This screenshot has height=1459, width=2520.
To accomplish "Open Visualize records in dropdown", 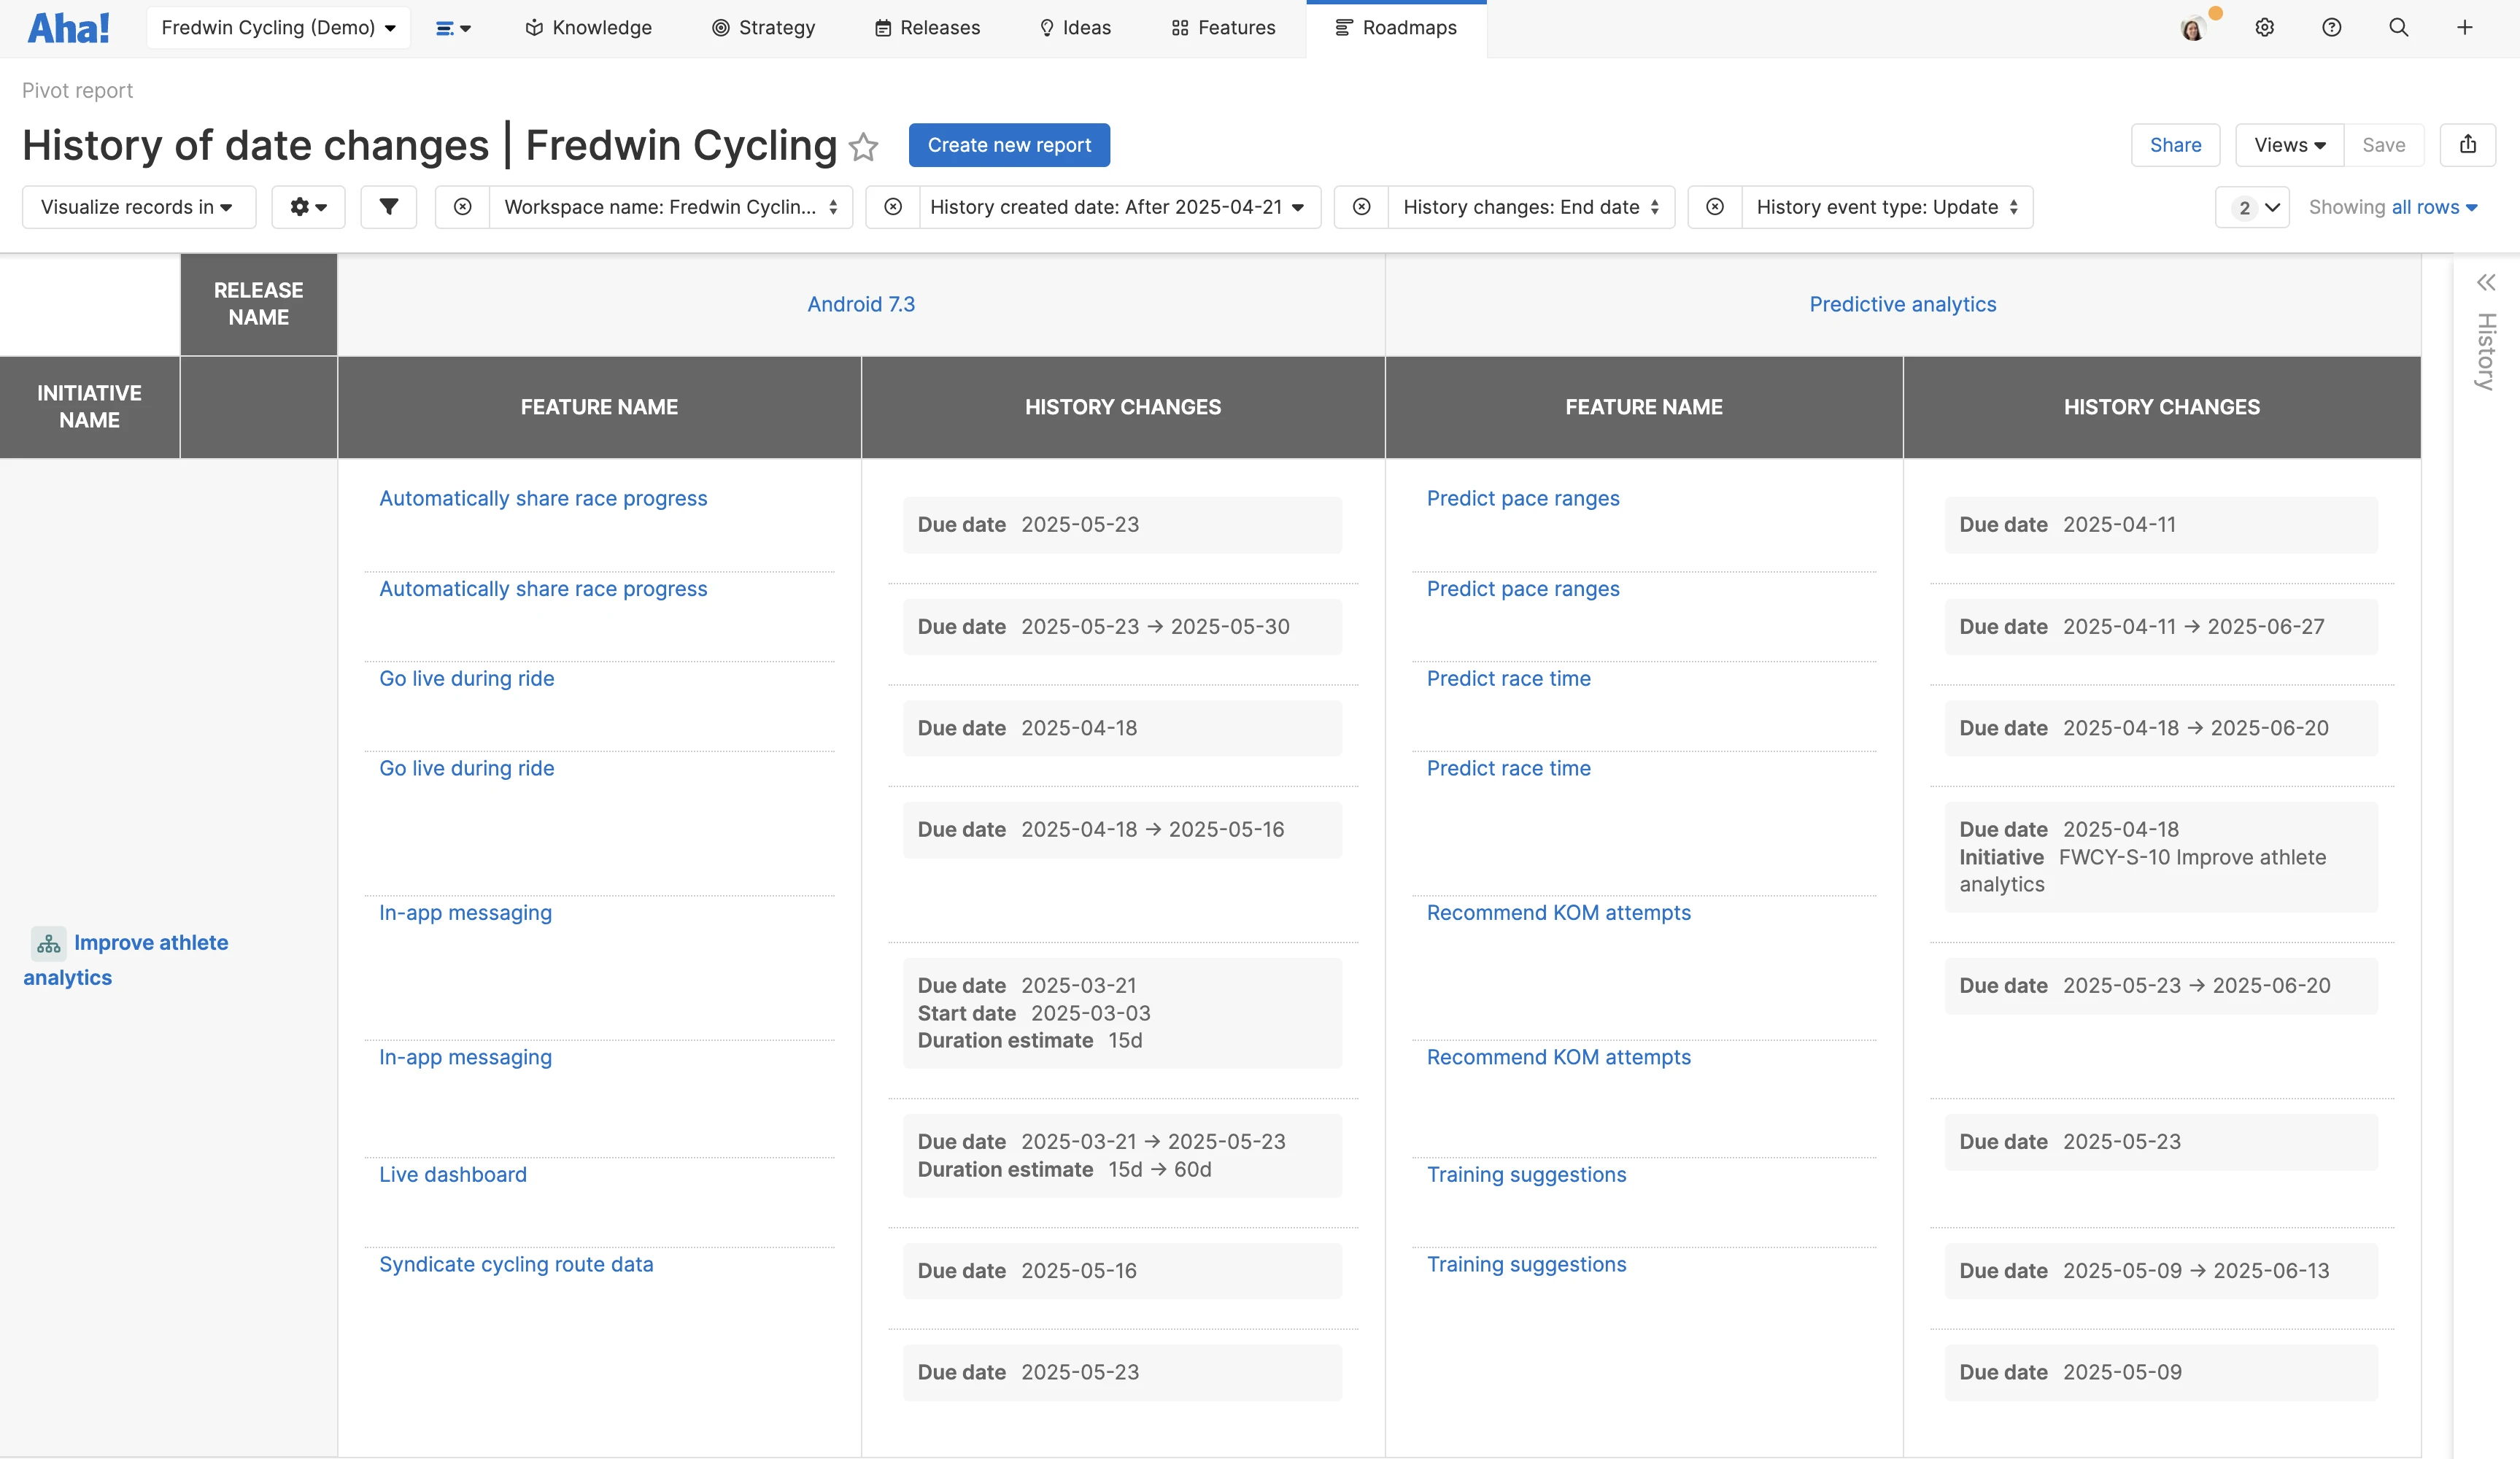I will (x=138, y=207).
